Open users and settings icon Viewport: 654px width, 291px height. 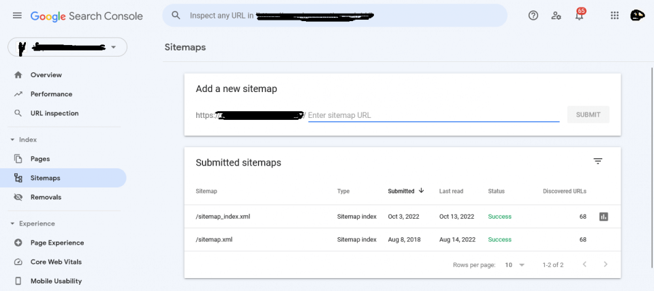(x=556, y=16)
